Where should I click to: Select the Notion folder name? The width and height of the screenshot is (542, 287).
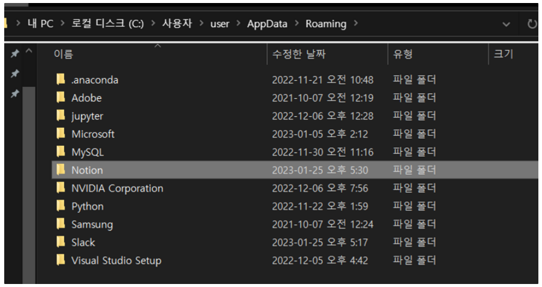click(x=87, y=170)
